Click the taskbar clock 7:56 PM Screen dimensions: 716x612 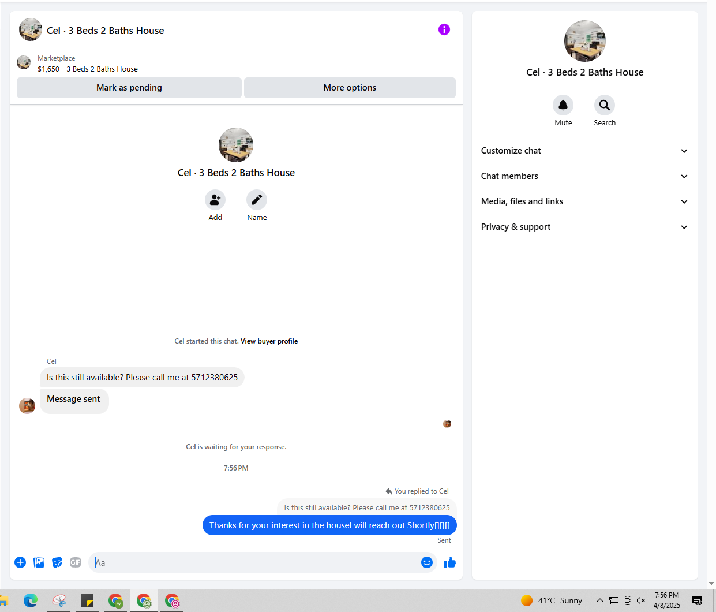point(667,600)
